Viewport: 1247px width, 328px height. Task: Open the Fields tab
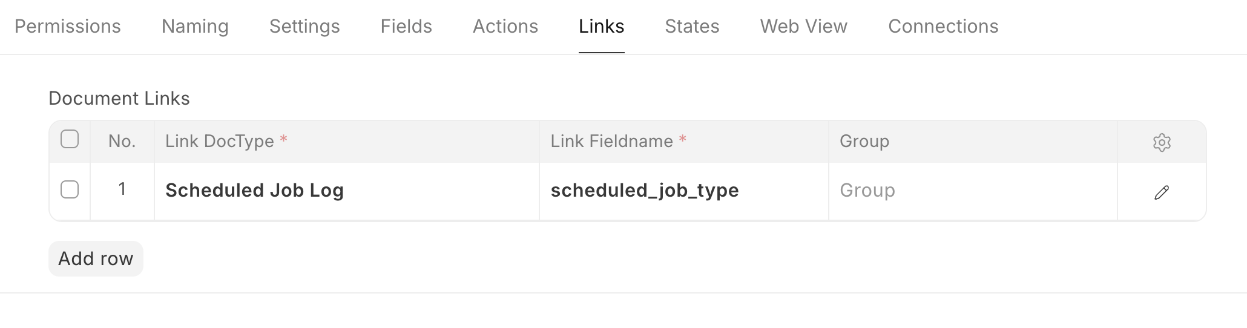click(406, 27)
